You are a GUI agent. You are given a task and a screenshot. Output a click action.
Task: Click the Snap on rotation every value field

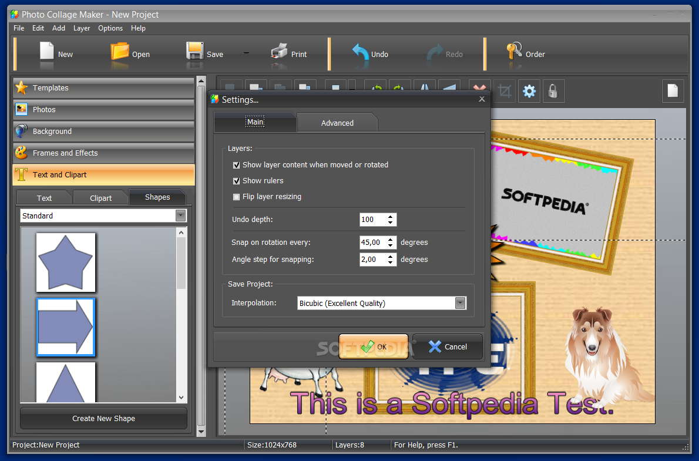tap(372, 242)
